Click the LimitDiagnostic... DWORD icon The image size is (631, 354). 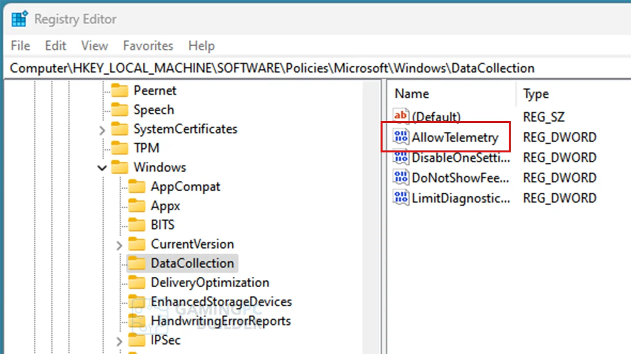(x=401, y=198)
